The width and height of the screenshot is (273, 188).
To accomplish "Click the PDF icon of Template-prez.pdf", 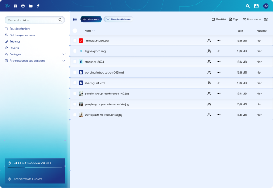I will 81,40.
